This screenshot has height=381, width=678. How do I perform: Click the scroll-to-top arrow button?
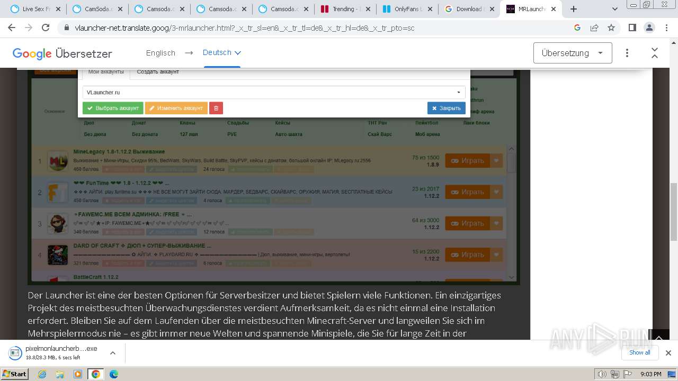coord(659,337)
